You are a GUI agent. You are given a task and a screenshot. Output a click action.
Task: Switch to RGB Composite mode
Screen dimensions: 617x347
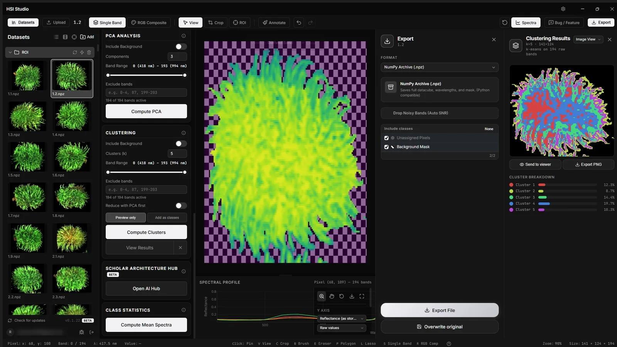[x=149, y=23]
